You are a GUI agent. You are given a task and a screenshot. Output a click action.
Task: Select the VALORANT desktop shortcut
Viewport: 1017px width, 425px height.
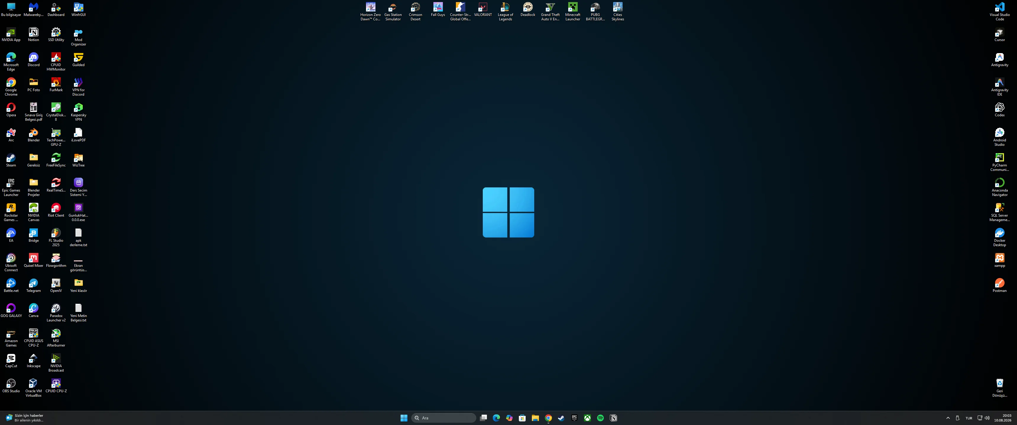[x=483, y=10]
